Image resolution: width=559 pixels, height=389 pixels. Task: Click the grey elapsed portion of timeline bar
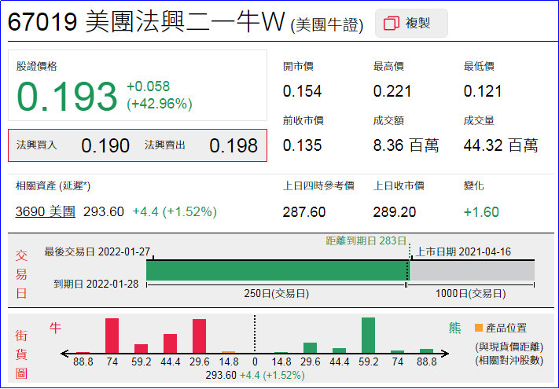pyautogui.click(x=473, y=270)
